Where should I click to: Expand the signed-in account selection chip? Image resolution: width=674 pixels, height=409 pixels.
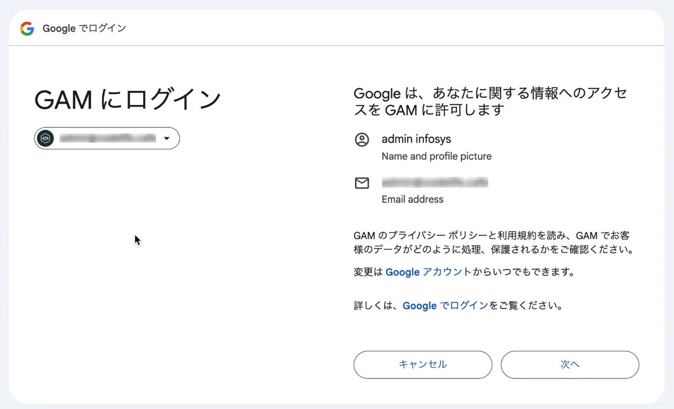107,138
